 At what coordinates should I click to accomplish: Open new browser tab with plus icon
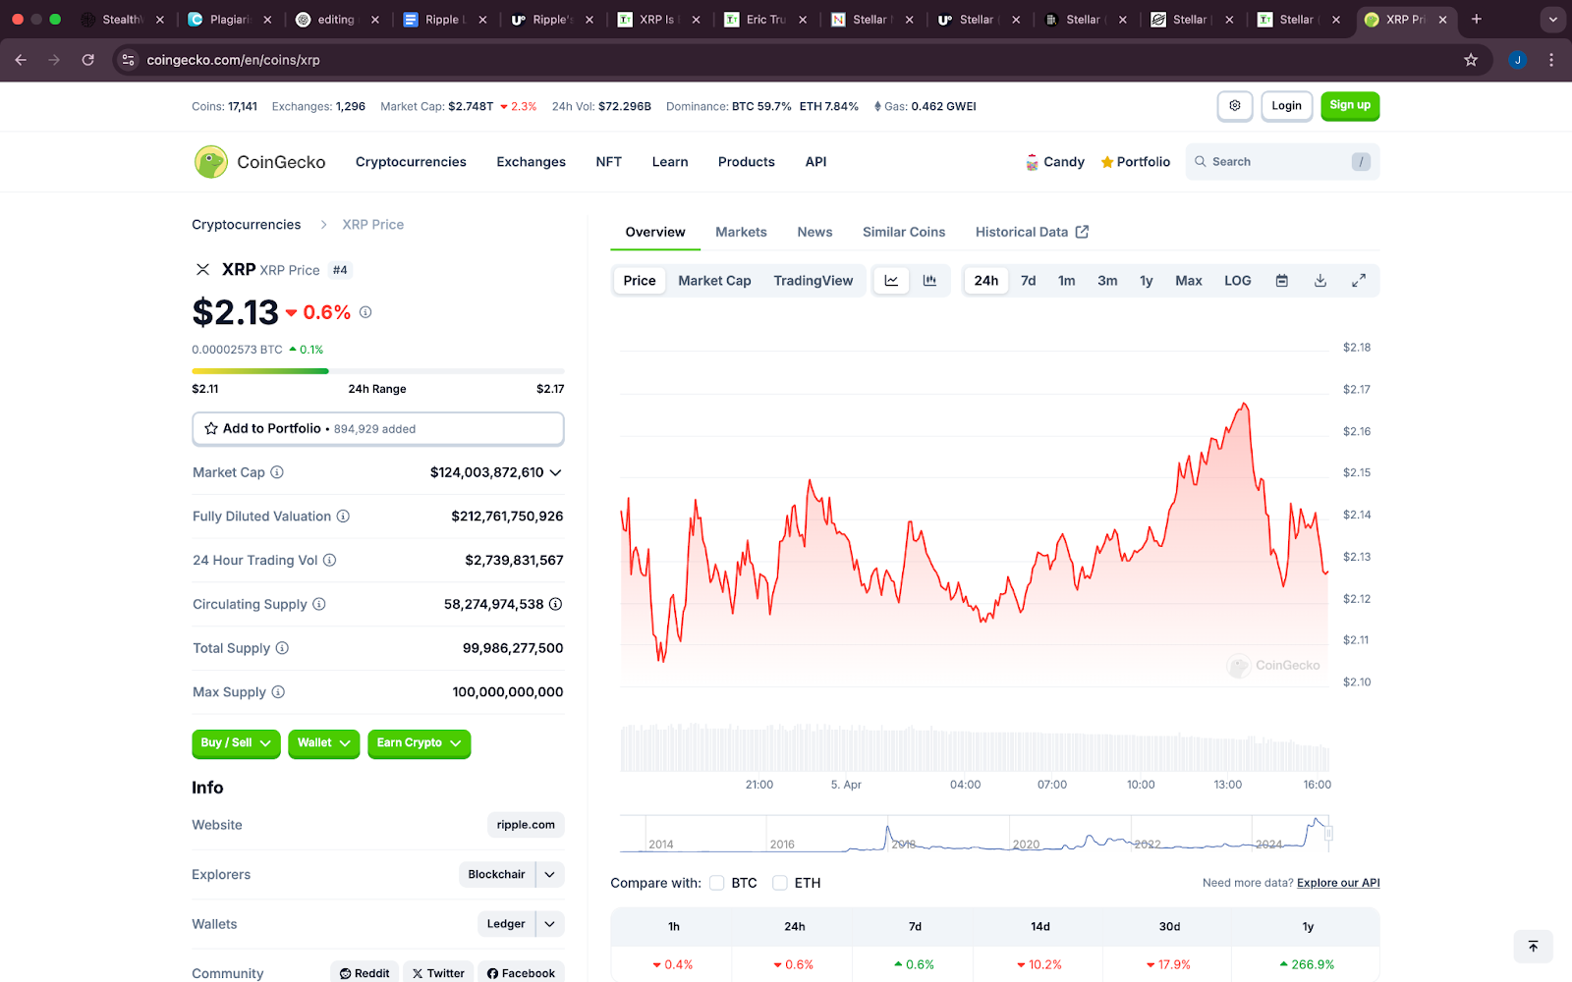coord(1476,19)
